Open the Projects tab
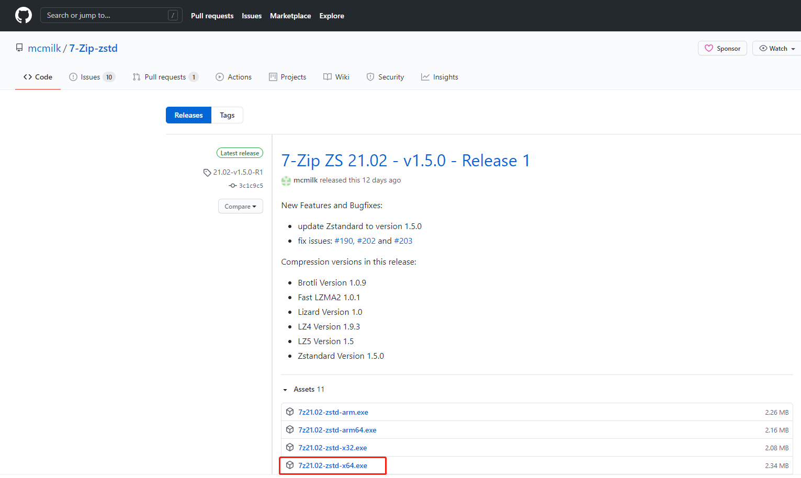801x478 pixels. pyautogui.click(x=287, y=77)
